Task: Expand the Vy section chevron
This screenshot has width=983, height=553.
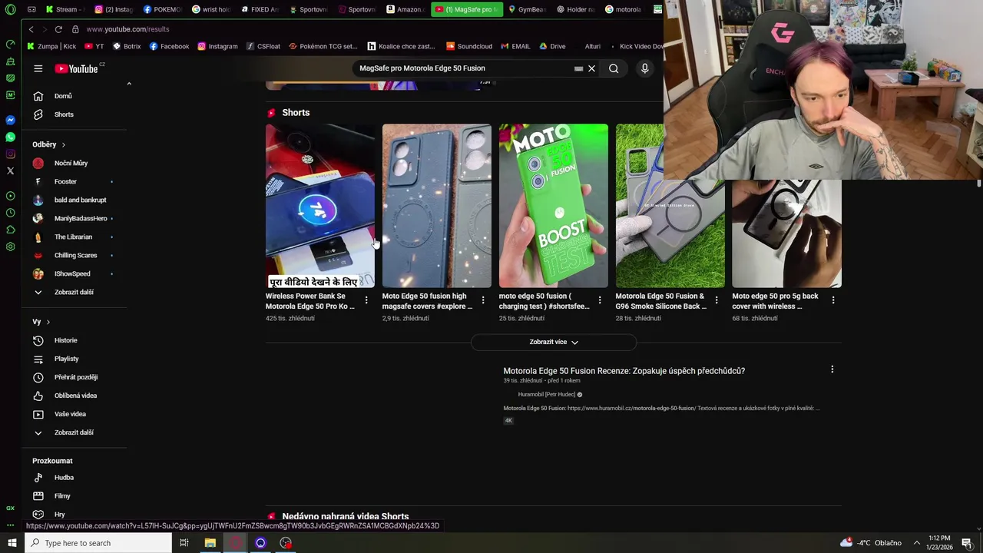Action: tap(48, 322)
